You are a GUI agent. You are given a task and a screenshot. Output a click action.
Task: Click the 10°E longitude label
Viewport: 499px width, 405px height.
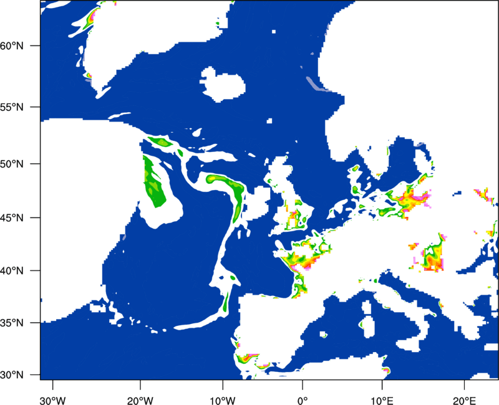click(382, 401)
